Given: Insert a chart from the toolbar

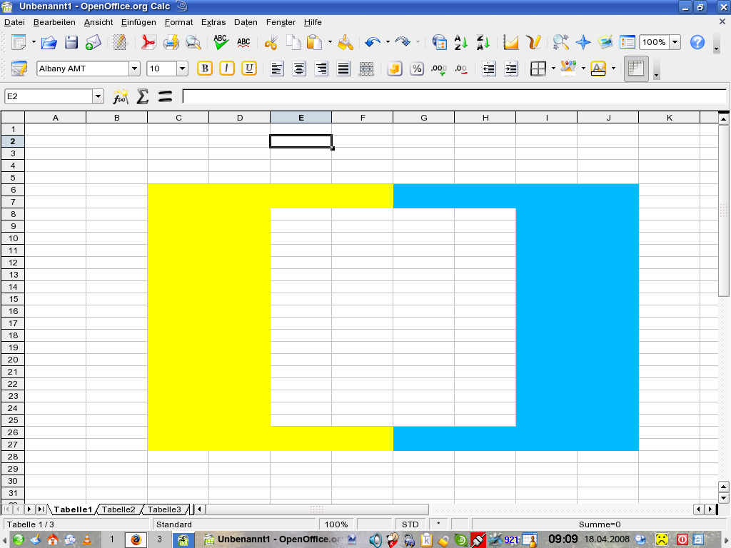Looking at the screenshot, I should click(510, 42).
